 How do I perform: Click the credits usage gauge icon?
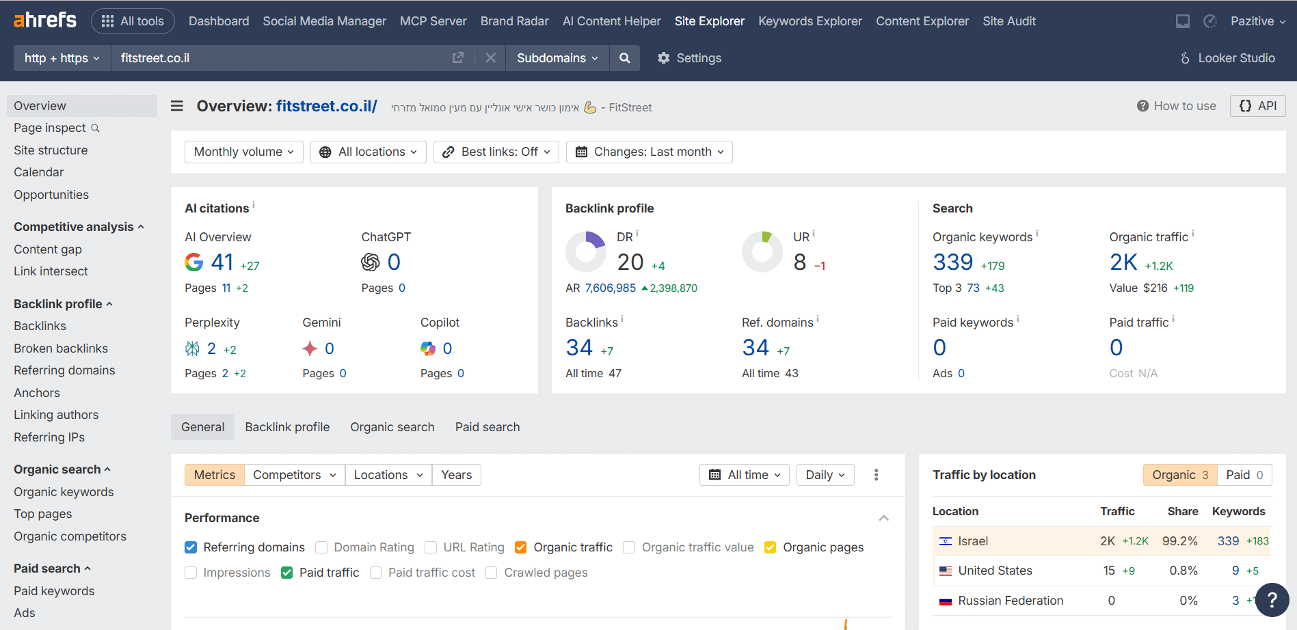click(x=1210, y=21)
